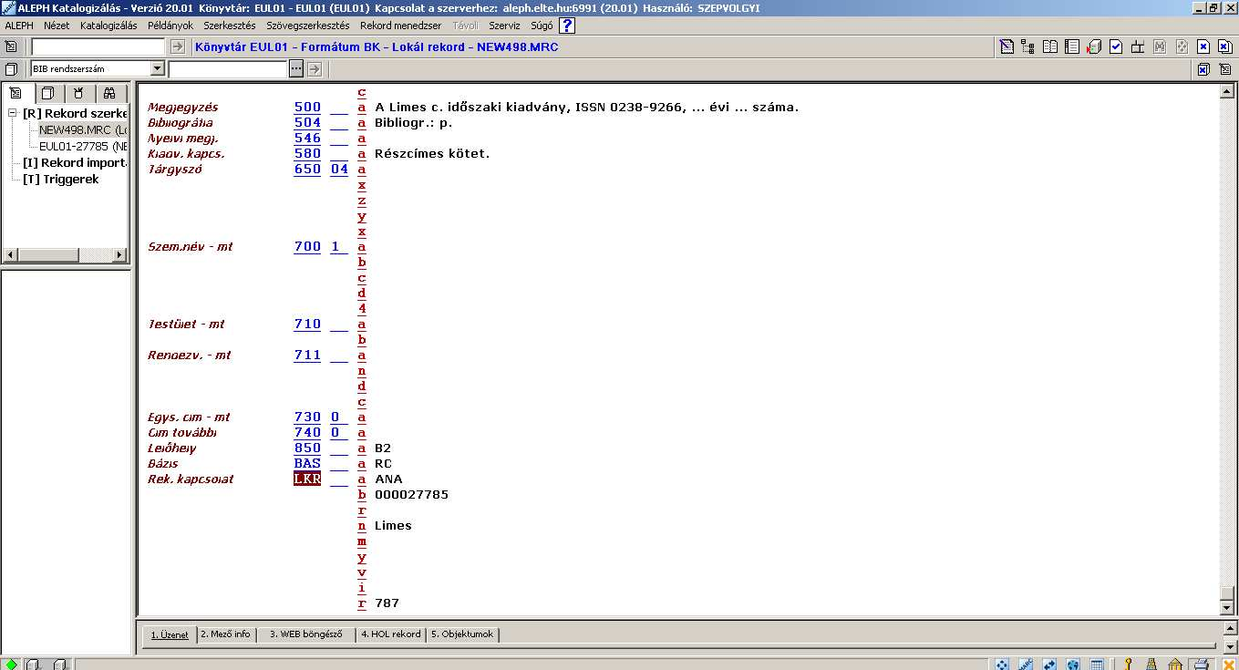Click the go arrow next to top input field
Screen dimensions: 1239x670
coord(178,46)
